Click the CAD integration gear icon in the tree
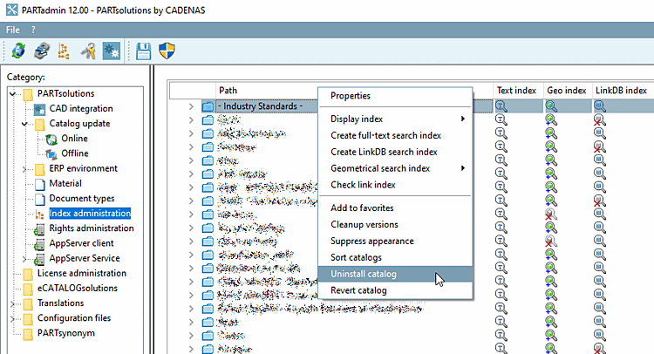 39,109
